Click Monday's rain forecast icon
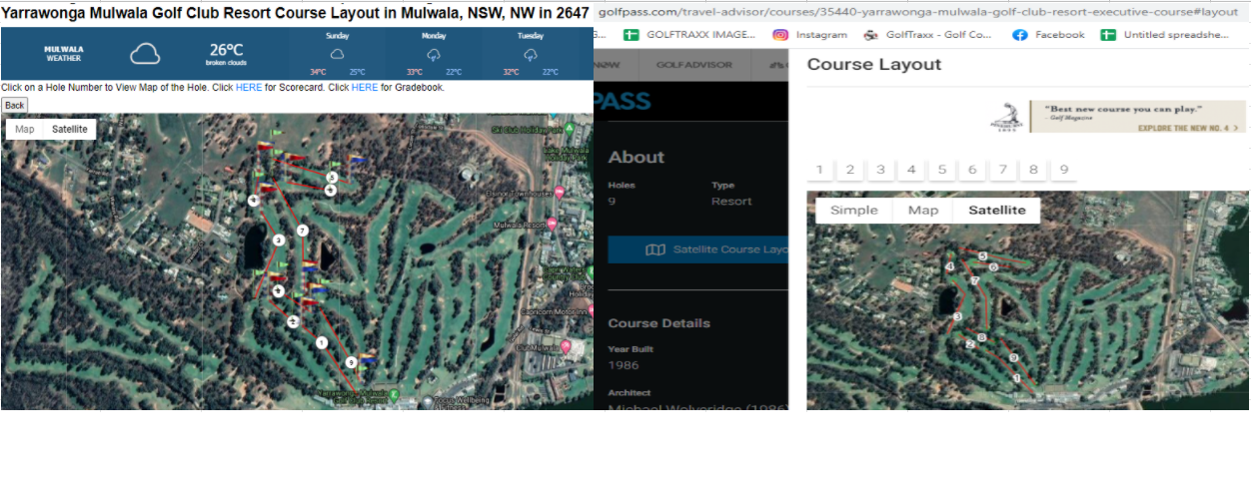This screenshot has width=1251, height=480. (x=434, y=54)
